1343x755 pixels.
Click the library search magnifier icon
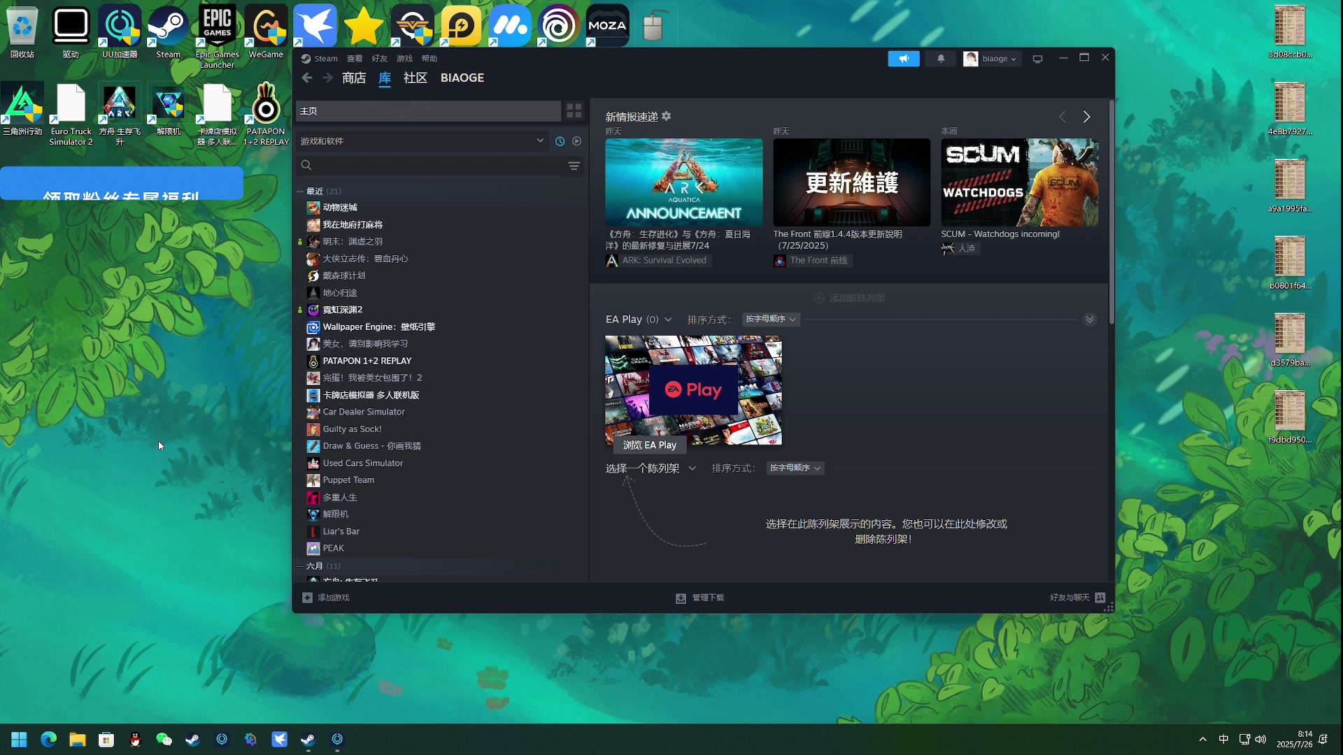pos(306,166)
